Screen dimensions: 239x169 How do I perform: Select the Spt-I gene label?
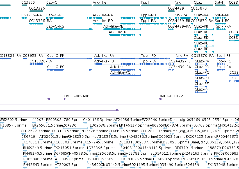(x=219, y=3)
